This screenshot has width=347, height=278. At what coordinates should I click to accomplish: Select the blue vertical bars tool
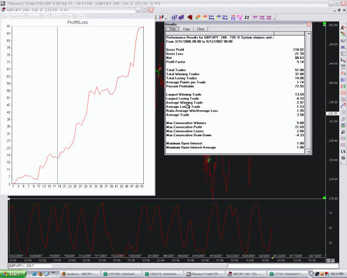click(x=343, y=80)
